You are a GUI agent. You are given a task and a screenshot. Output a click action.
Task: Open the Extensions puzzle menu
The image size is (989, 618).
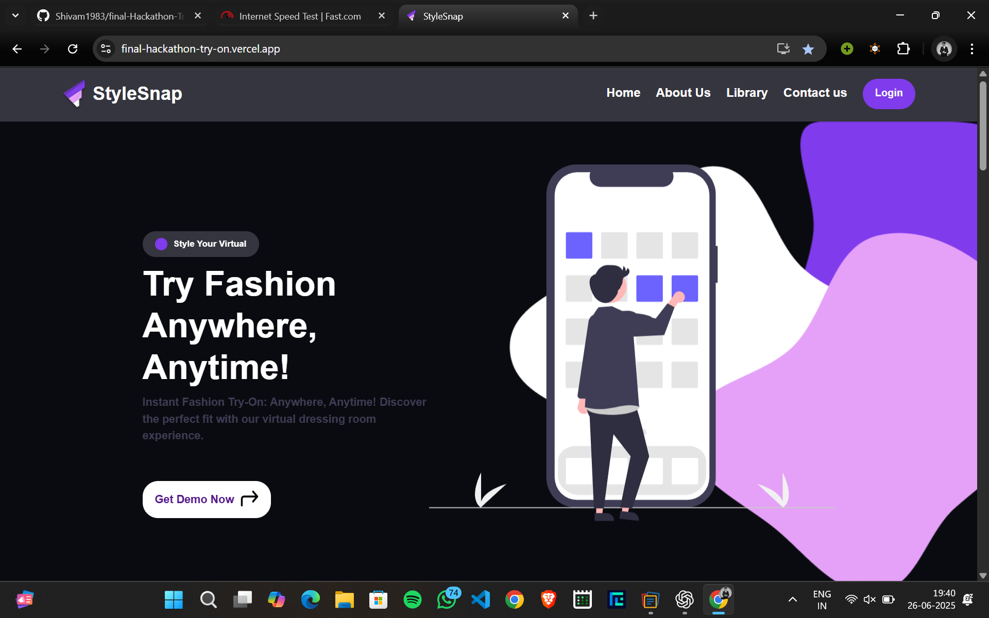click(x=903, y=49)
